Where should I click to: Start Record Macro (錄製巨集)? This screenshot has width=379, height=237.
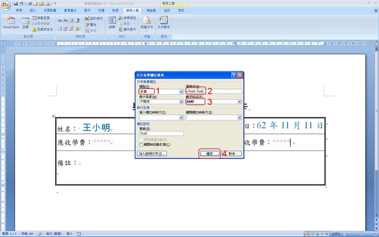pyautogui.click(x=41, y=18)
